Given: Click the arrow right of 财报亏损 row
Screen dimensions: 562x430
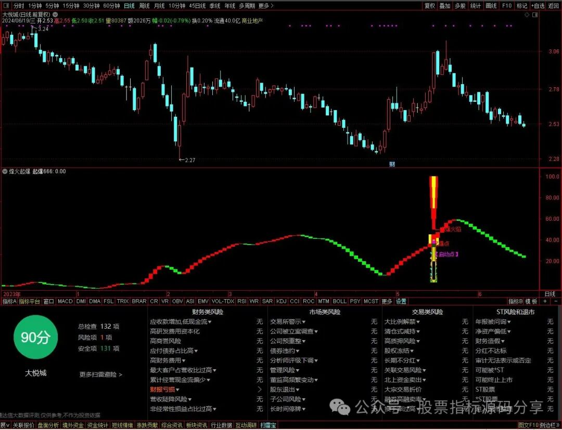Looking at the screenshot, I should [x=260, y=389].
